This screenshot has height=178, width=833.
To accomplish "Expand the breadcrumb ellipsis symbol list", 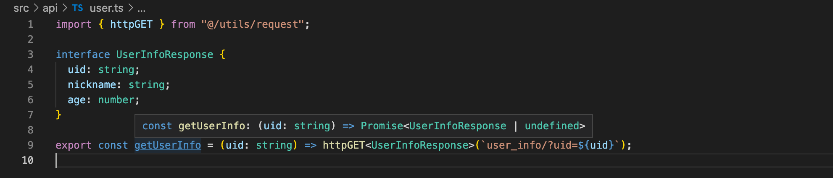I will pos(141,8).
